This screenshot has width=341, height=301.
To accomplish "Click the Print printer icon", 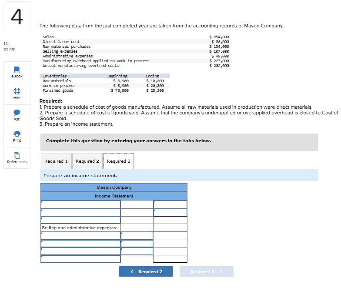I will click(17, 134).
